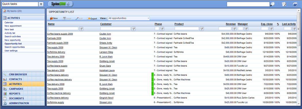Screen dimensions: 302x109
Task: Export the opportunity list
Action: pos(92,19)
